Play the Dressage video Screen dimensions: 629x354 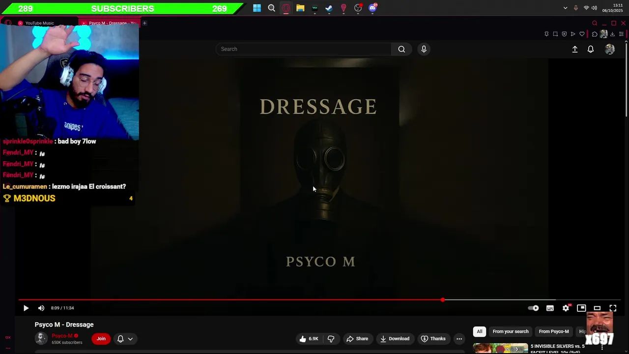pyautogui.click(x=26, y=308)
